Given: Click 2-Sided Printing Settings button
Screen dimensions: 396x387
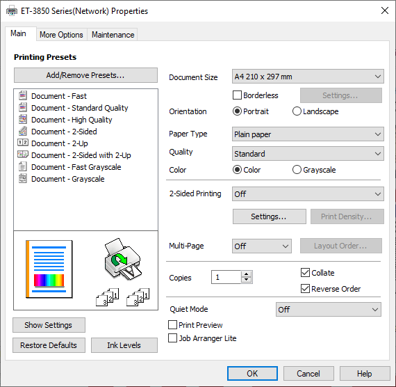Looking at the screenshot, I should pyautogui.click(x=270, y=216).
